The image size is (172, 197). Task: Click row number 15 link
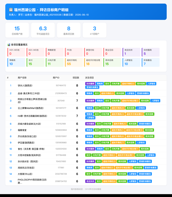coord(11,181)
